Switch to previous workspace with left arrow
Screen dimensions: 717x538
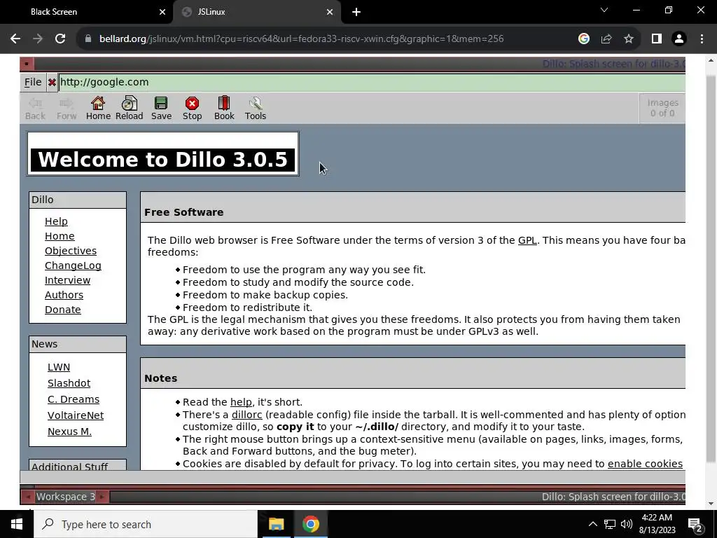pos(27,497)
